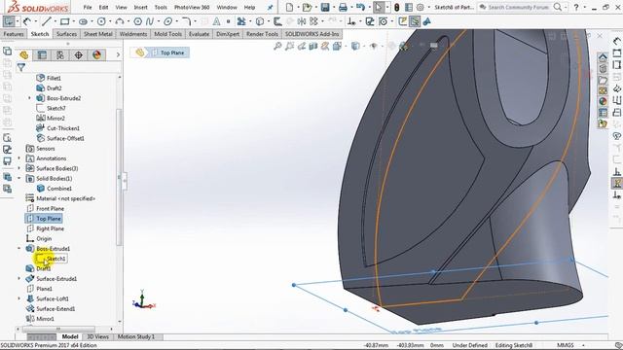Select the Trim Entities tool
This screenshot has width=623, height=350.
(x=241, y=21)
